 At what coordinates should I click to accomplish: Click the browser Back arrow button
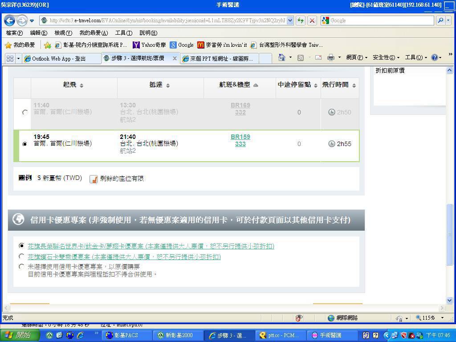click(9, 20)
